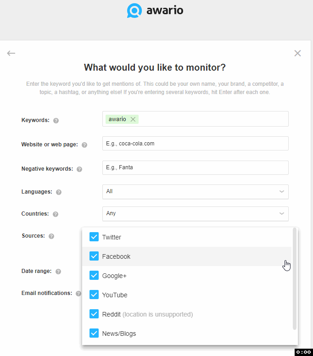
Task: Click help icon beside Negative keywords
Action: pos(79,169)
